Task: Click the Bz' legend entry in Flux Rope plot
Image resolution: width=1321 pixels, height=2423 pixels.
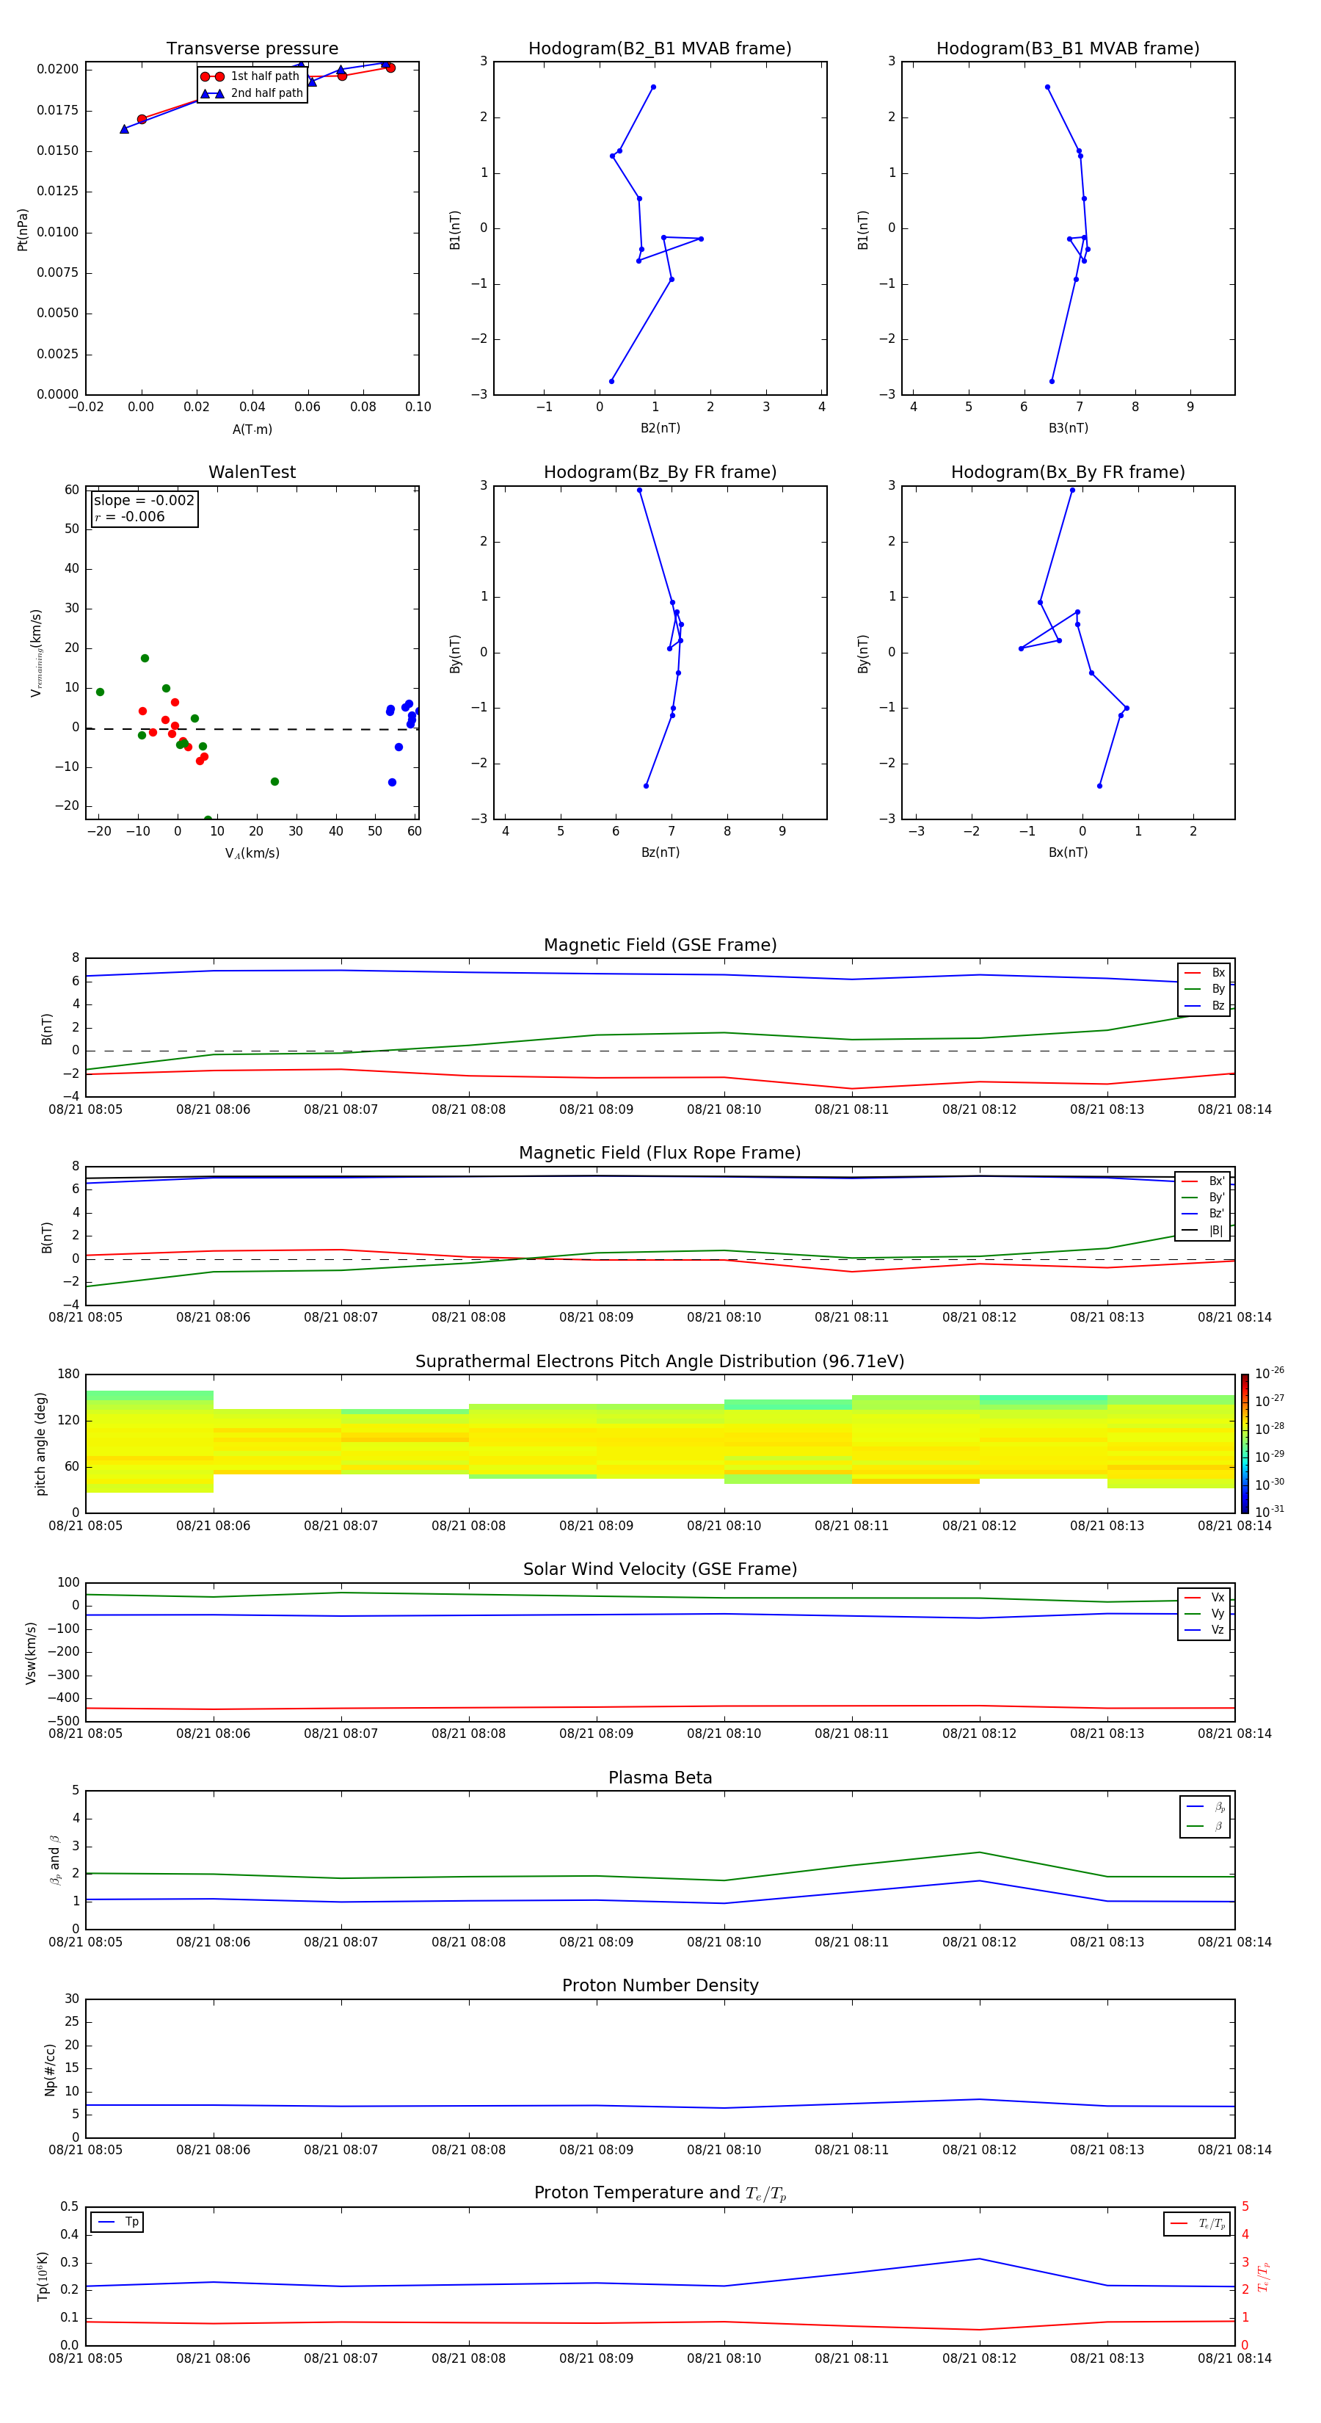Action: click(1204, 1214)
